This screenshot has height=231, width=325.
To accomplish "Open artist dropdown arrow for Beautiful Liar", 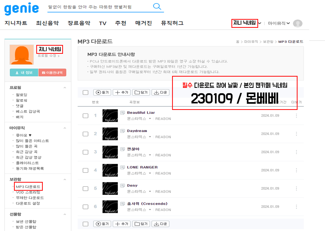I will pos(150,119).
